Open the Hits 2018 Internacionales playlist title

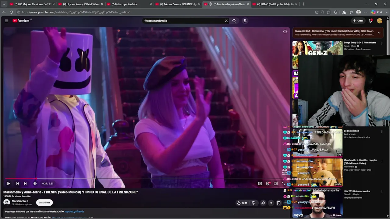tap(357, 191)
